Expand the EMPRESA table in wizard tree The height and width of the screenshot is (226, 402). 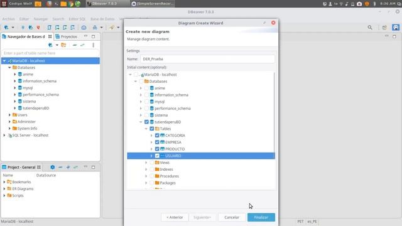click(x=151, y=143)
